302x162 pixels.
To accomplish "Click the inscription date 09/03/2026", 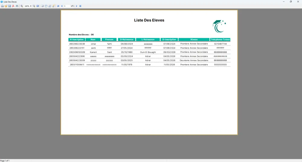I will 169,52.
